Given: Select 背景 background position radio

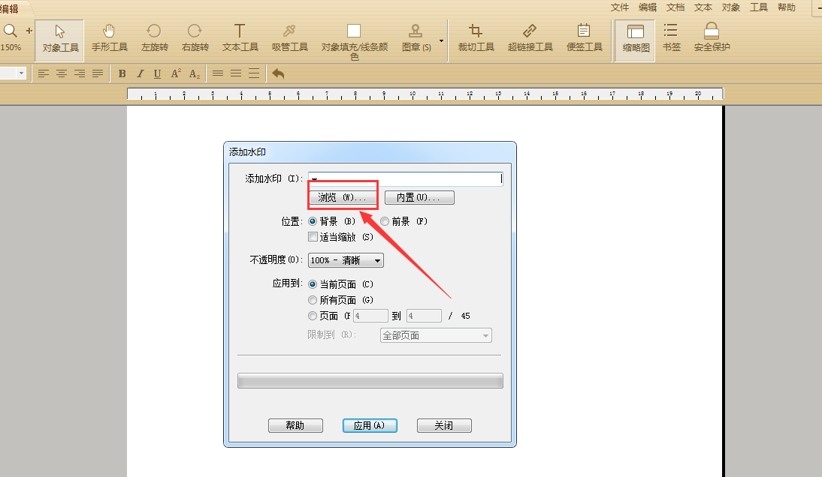Looking at the screenshot, I should click(313, 221).
